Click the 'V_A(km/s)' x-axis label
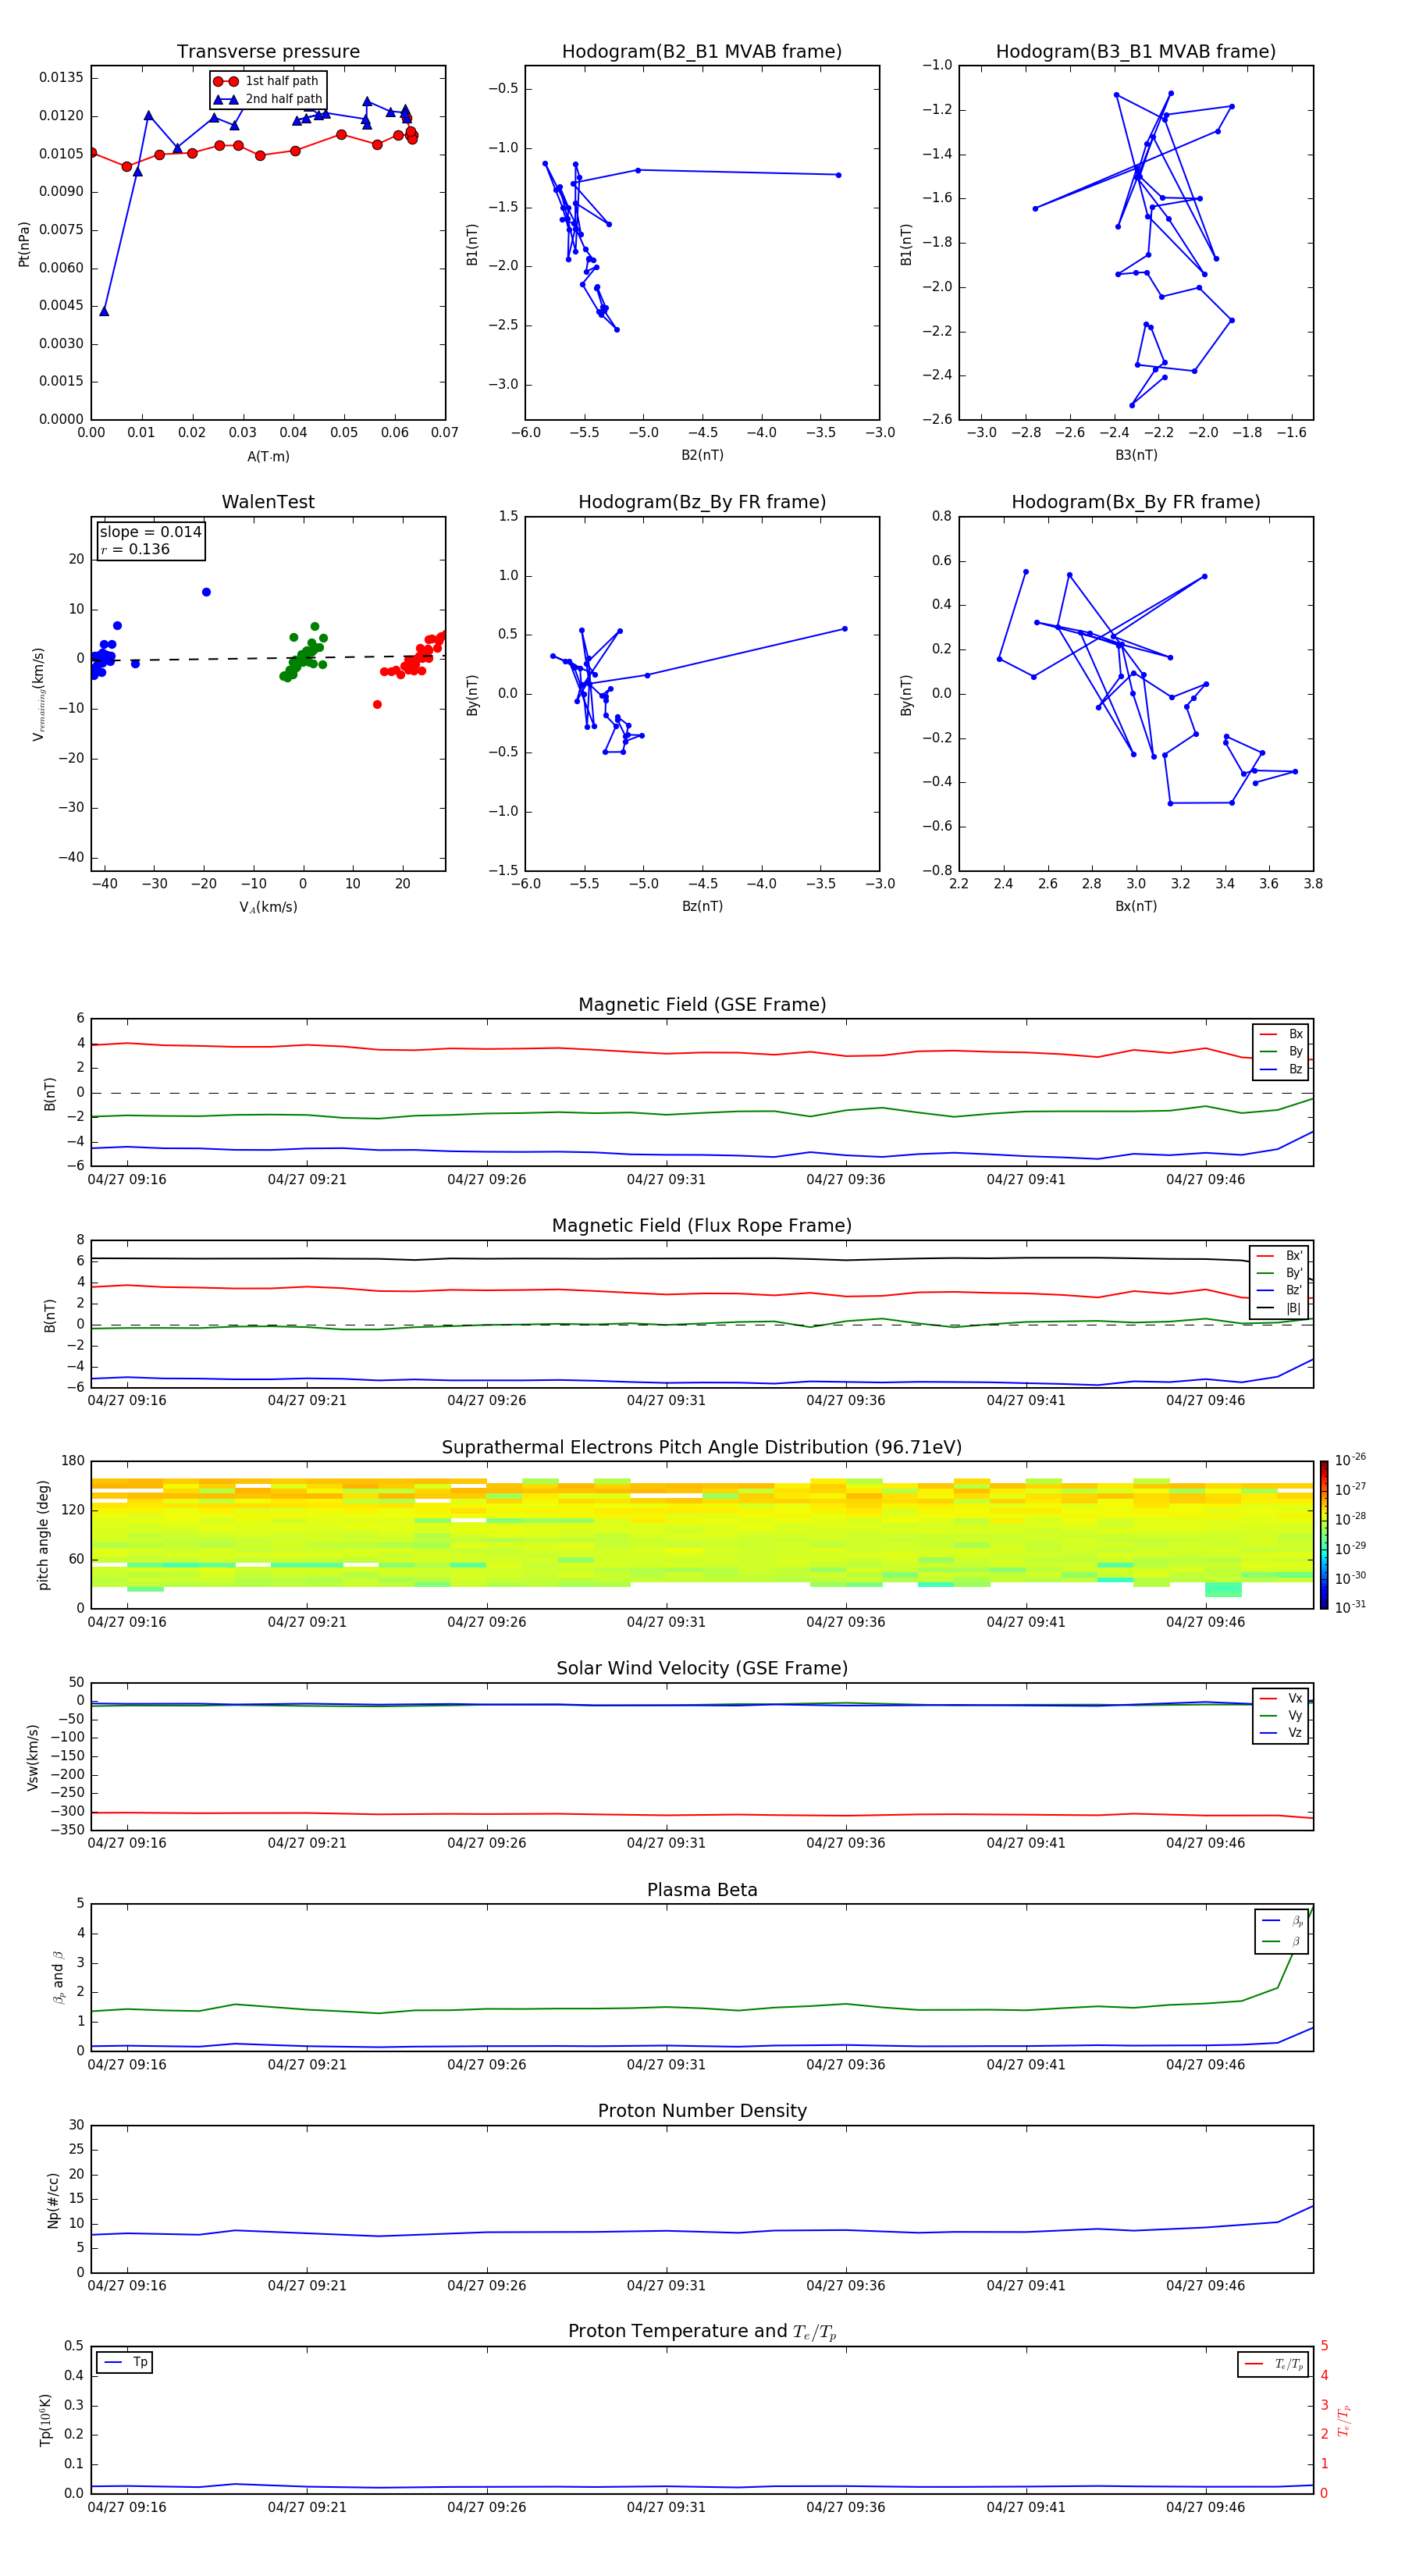The height and width of the screenshot is (2576, 1405). [x=268, y=908]
